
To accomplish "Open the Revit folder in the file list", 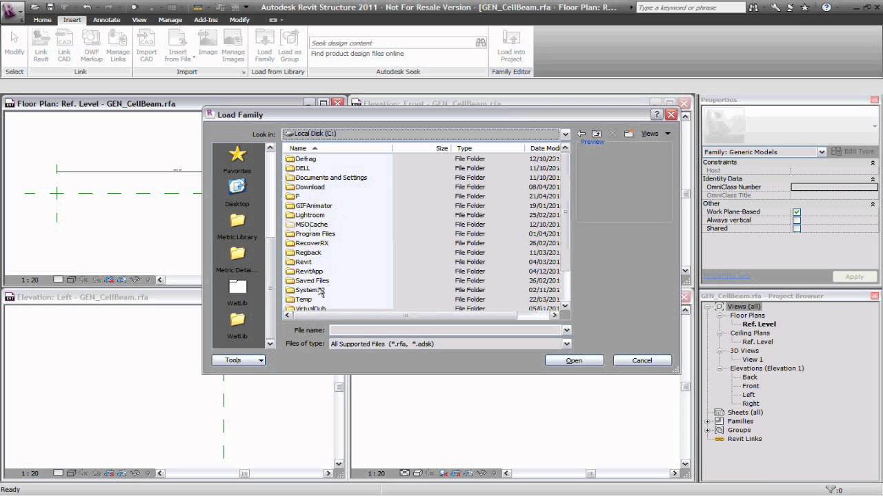I will pyautogui.click(x=304, y=262).
